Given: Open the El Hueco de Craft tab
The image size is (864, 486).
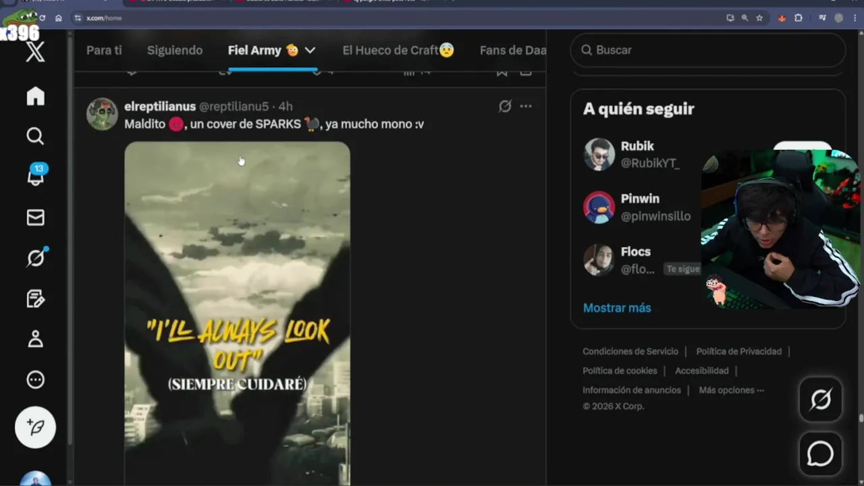Looking at the screenshot, I should click(398, 50).
